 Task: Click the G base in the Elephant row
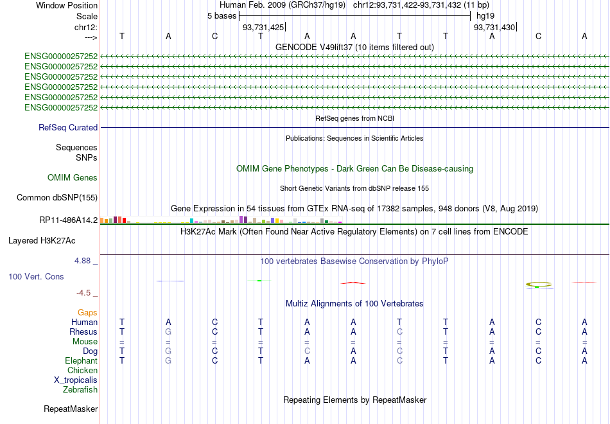click(x=168, y=360)
